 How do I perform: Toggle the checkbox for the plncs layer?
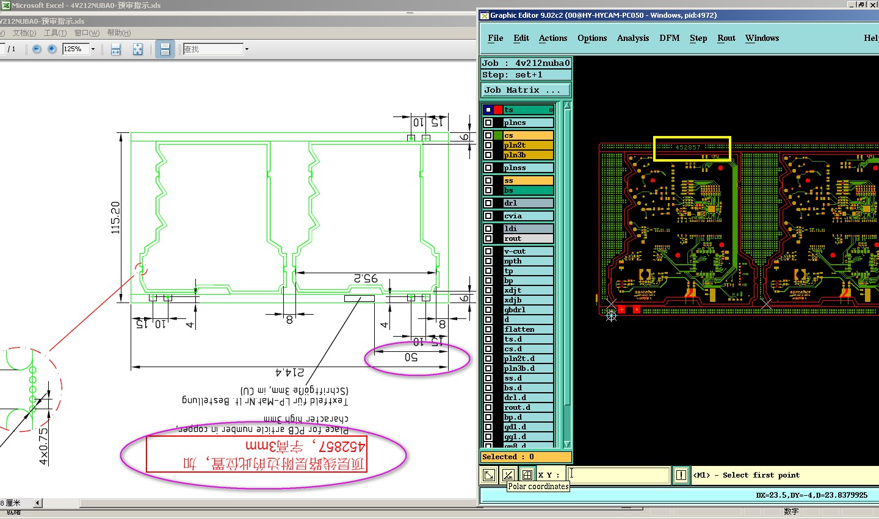click(x=488, y=123)
